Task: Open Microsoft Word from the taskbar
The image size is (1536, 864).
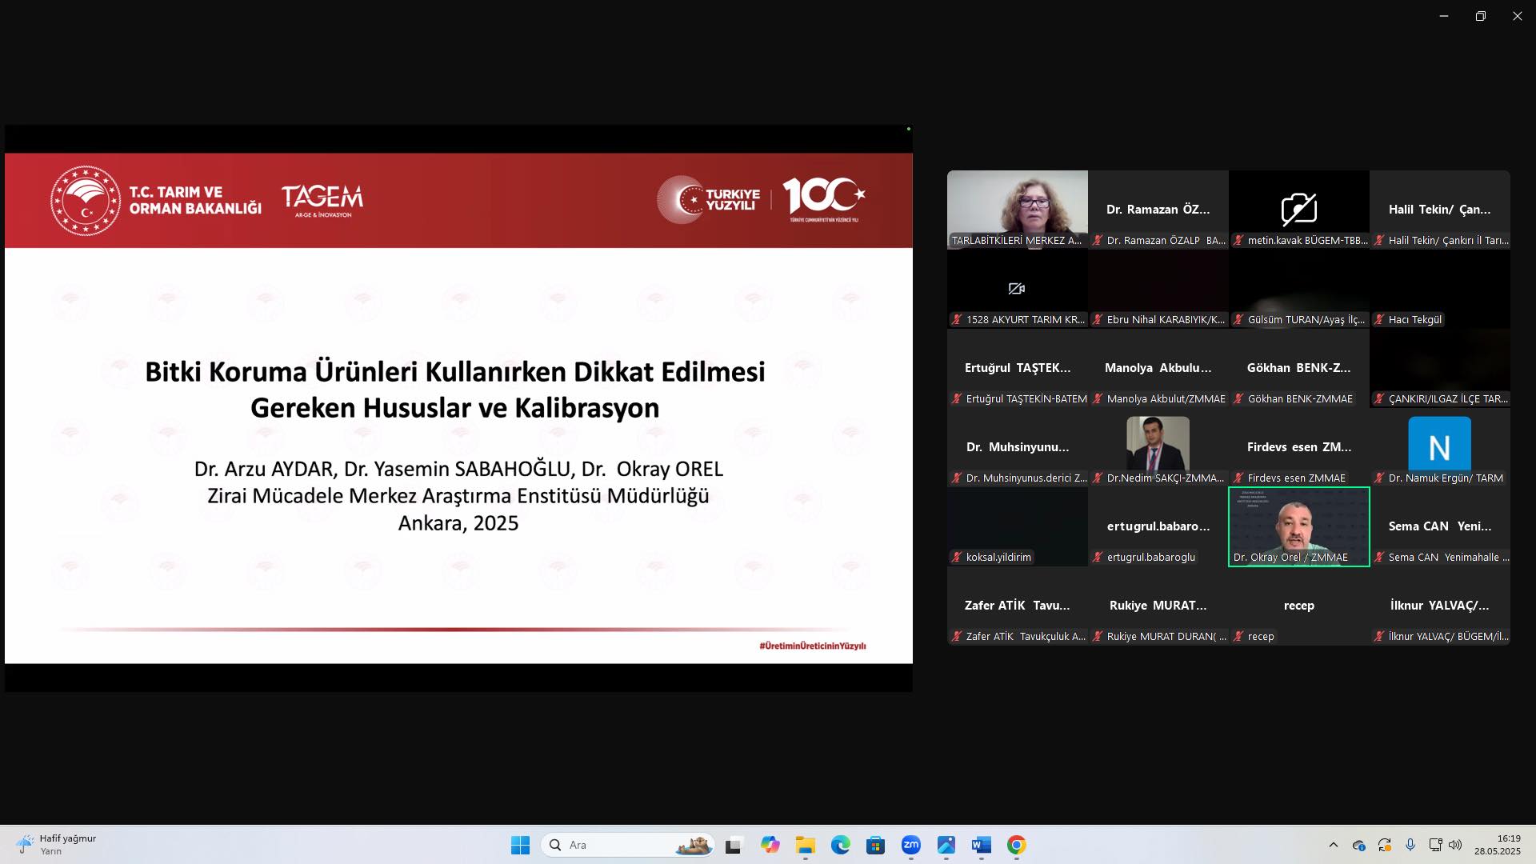Action: point(981,845)
